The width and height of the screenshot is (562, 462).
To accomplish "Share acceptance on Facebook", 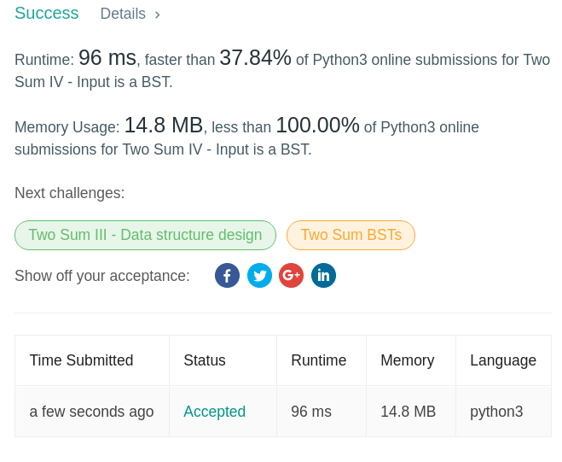I will click(227, 276).
